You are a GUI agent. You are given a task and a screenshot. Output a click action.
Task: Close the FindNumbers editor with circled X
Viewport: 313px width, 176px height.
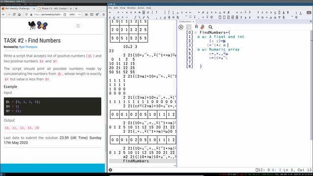click(x=181, y=27)
